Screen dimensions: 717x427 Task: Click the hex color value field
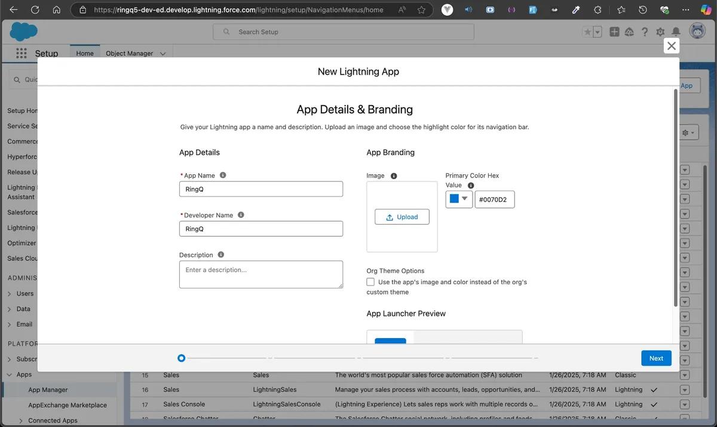pyautogui.click(x=495, y=199)
